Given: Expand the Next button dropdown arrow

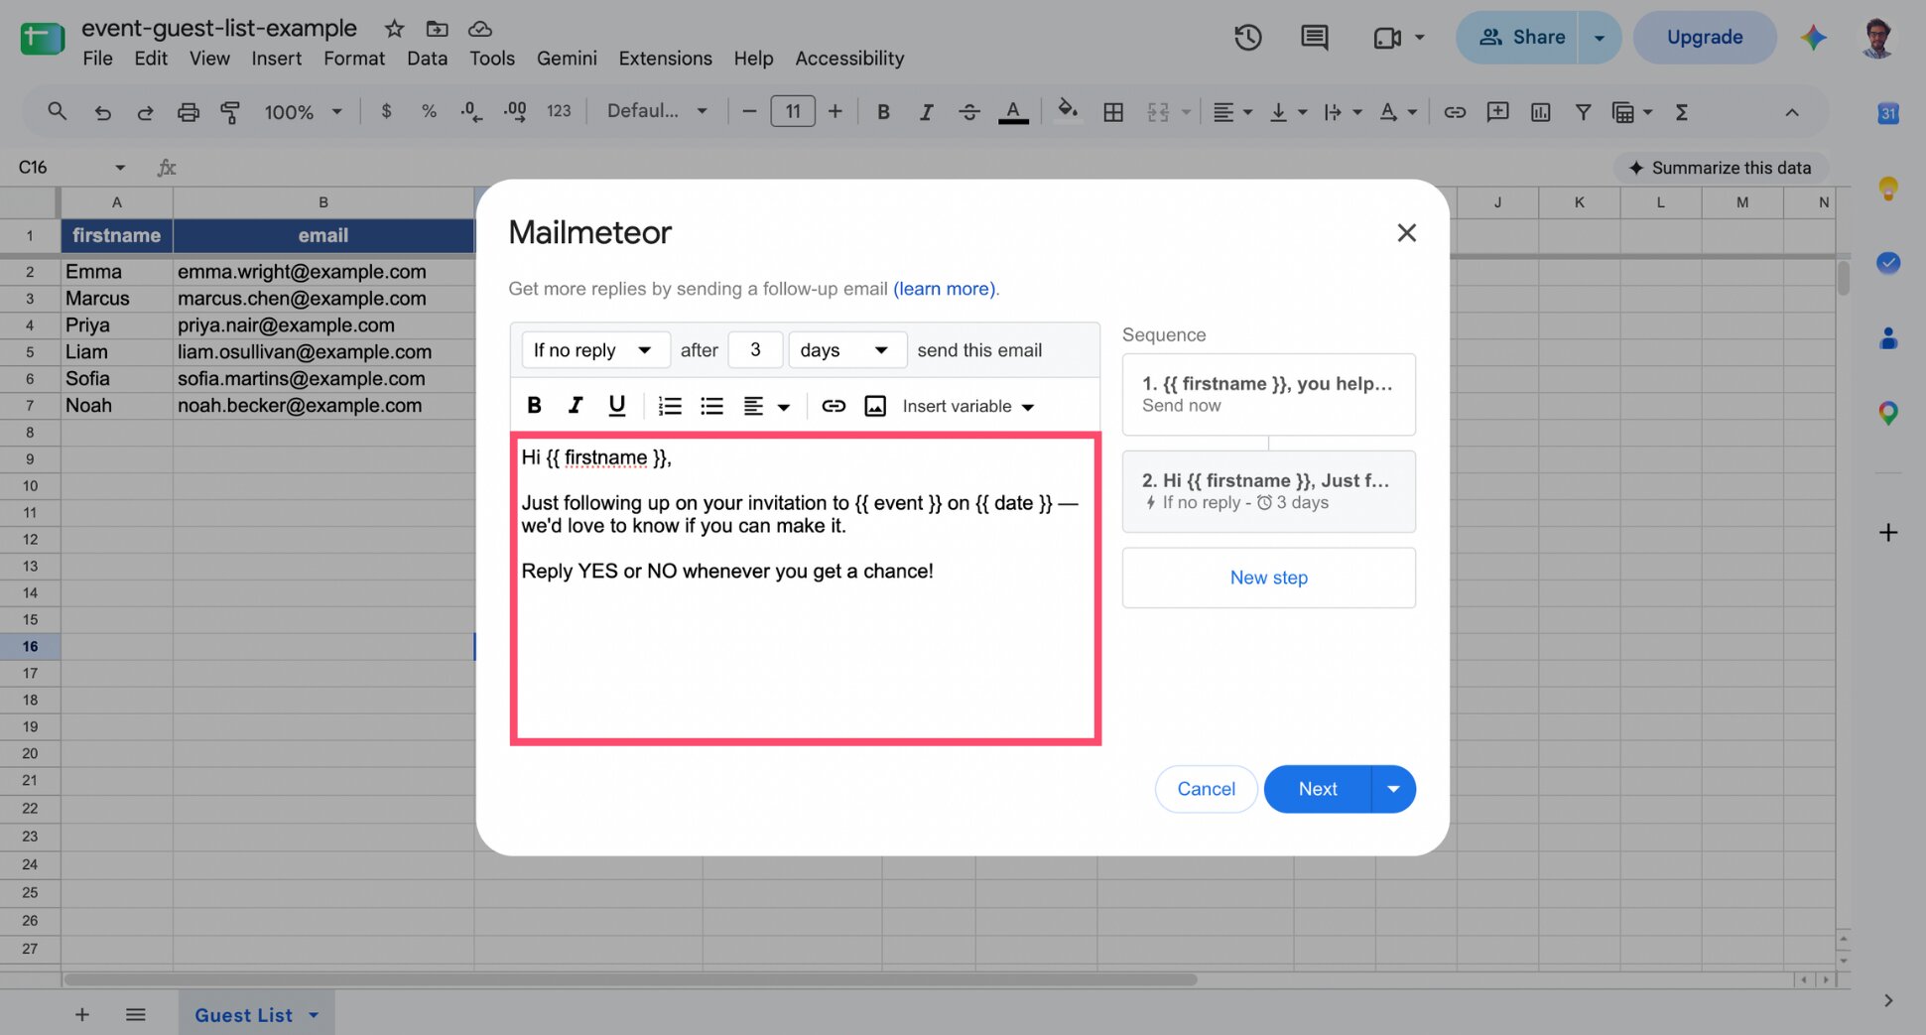Looking at the screenshot, I should (x=1393, y=789).
